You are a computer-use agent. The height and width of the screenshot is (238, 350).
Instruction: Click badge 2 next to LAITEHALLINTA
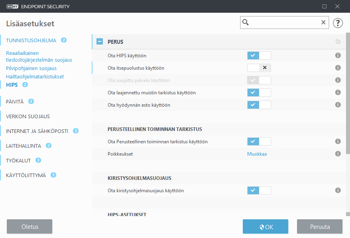pos(49,146)
